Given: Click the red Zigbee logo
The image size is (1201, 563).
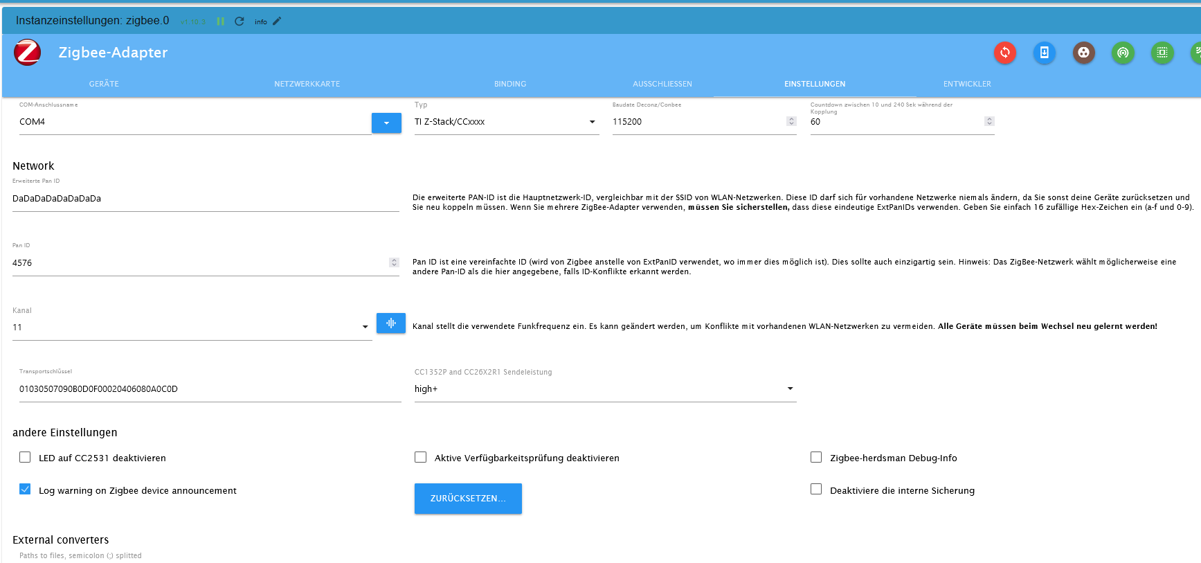Looking at the screenshot, I should coord(28,53).
